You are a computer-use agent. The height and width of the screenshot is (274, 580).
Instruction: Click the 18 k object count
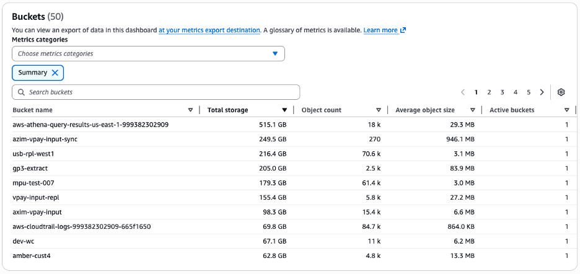[x=374, y=125]
